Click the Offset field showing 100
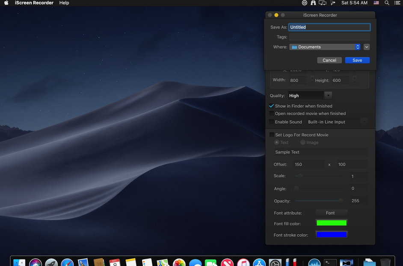Image resolution: width=403 pixels, height=266 pixels. (x=352, y=164)
